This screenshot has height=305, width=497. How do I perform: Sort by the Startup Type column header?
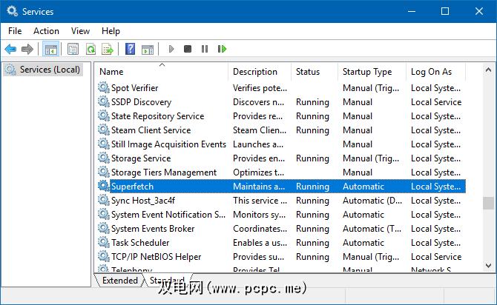tap(367, 72)
